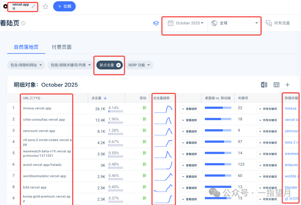Screen dimensions: 301x205
Task: Open the v0-sora-2-invite-codes.vercel.app URL row
Action: 47,142
